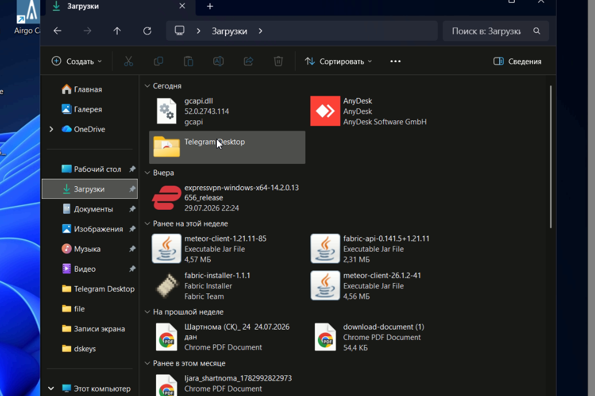Viewport: 595px width, 396px height.
Task: Collapse the Ранее в этом месяце group
Action: click(147, 363)
